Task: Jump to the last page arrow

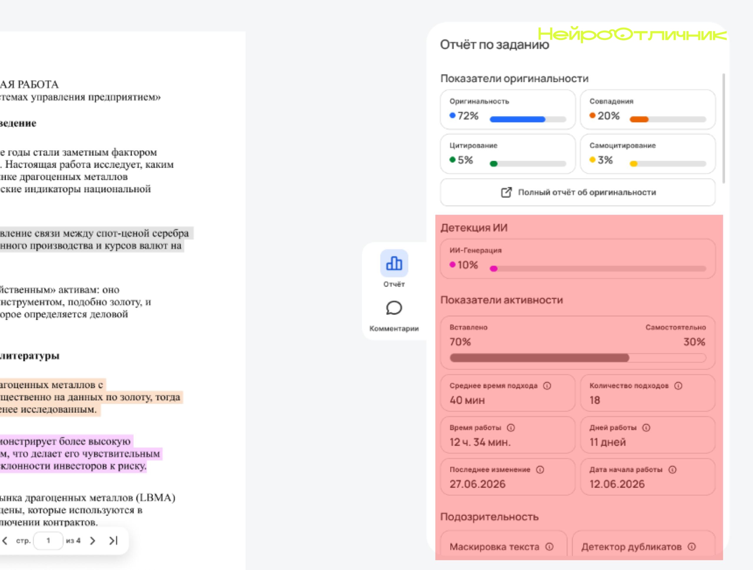Action: click(113, 540)
